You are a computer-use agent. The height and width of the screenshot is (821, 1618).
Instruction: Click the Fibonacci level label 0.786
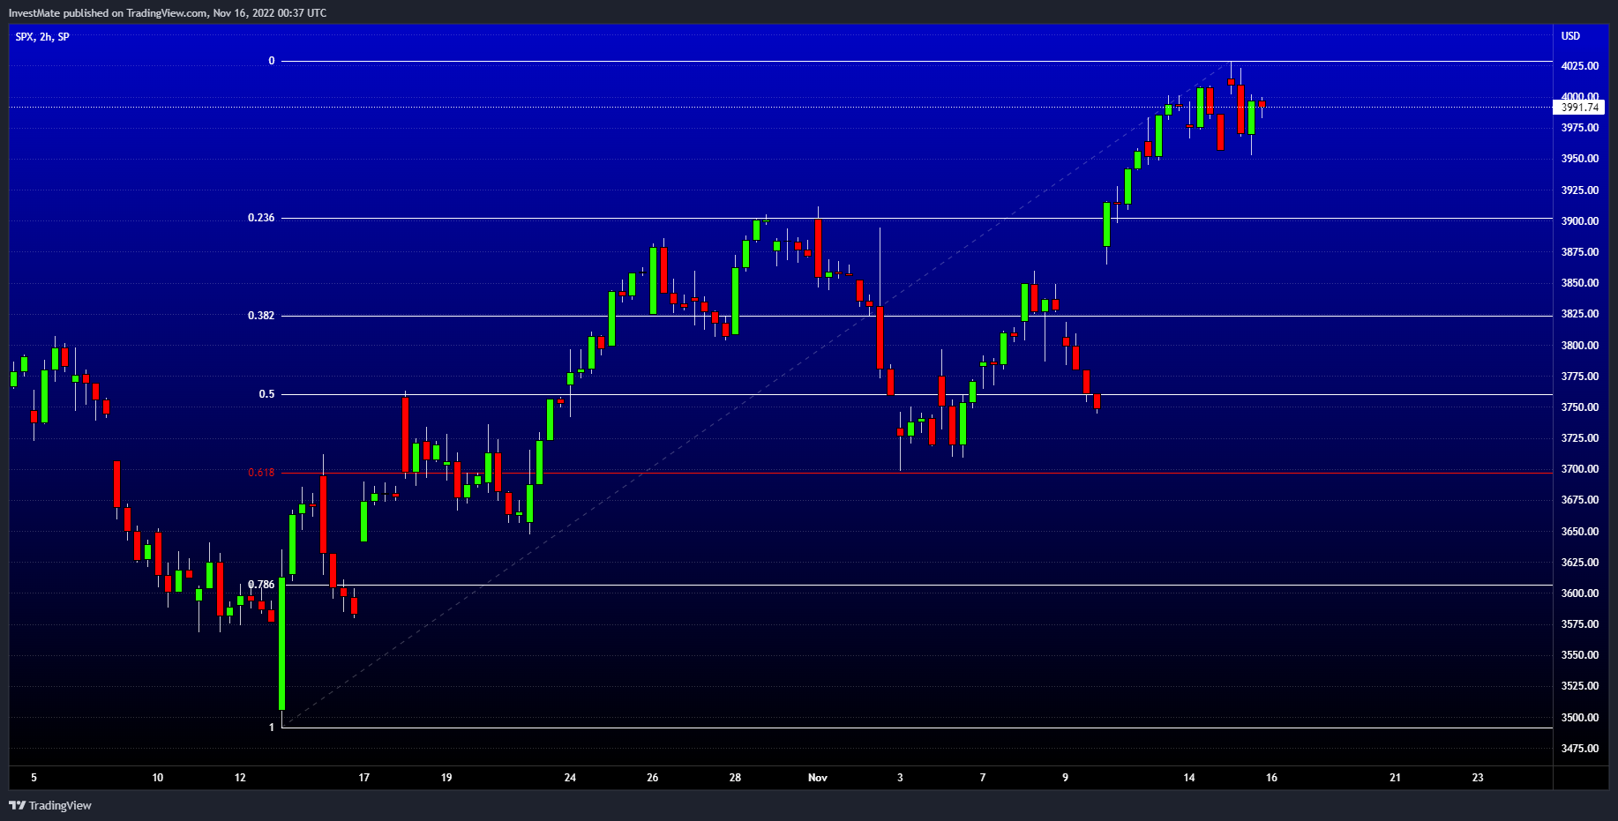click(x=261, y=585)
